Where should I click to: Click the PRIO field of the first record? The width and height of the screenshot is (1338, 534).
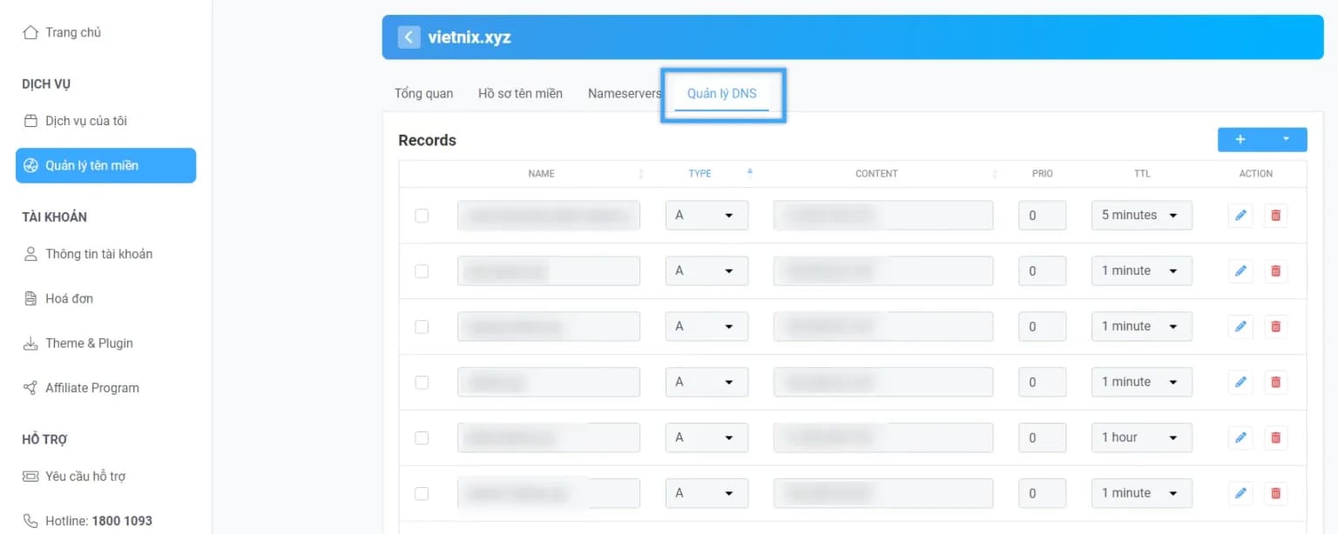(x=1042, y=215)
